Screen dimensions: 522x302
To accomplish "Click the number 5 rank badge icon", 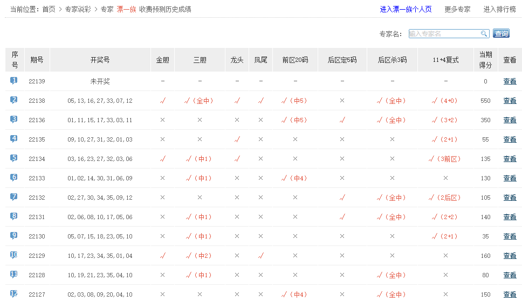I will click(x=14, y=158).
